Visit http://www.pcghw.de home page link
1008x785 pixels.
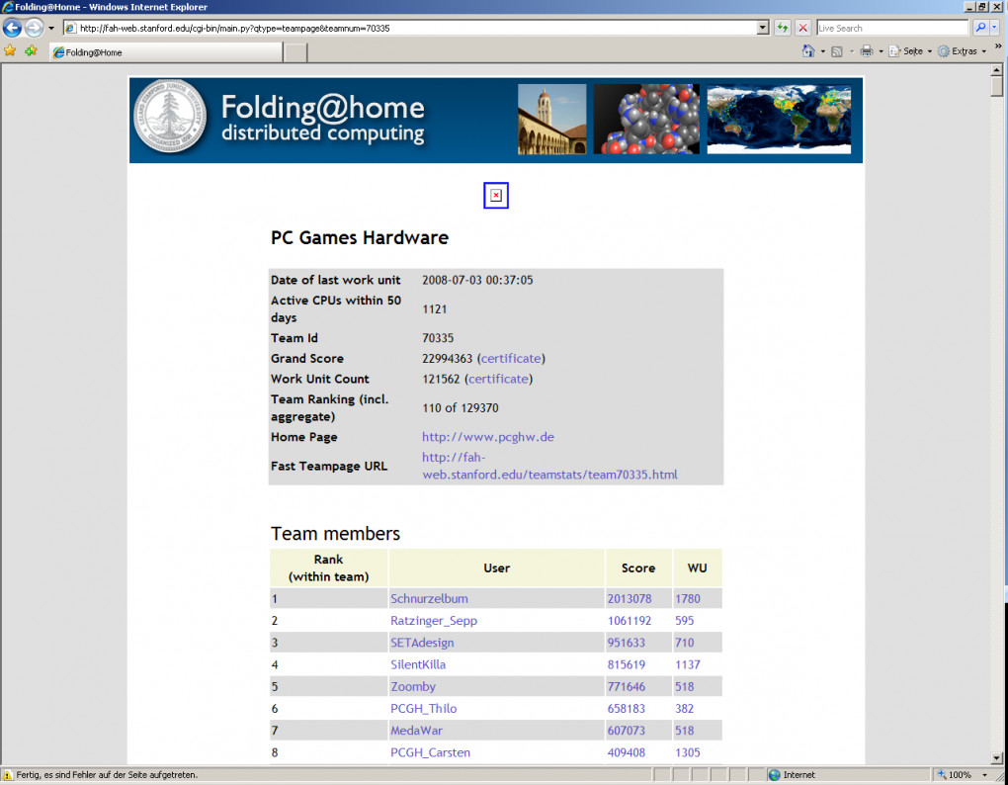click(x=488, y=437)
